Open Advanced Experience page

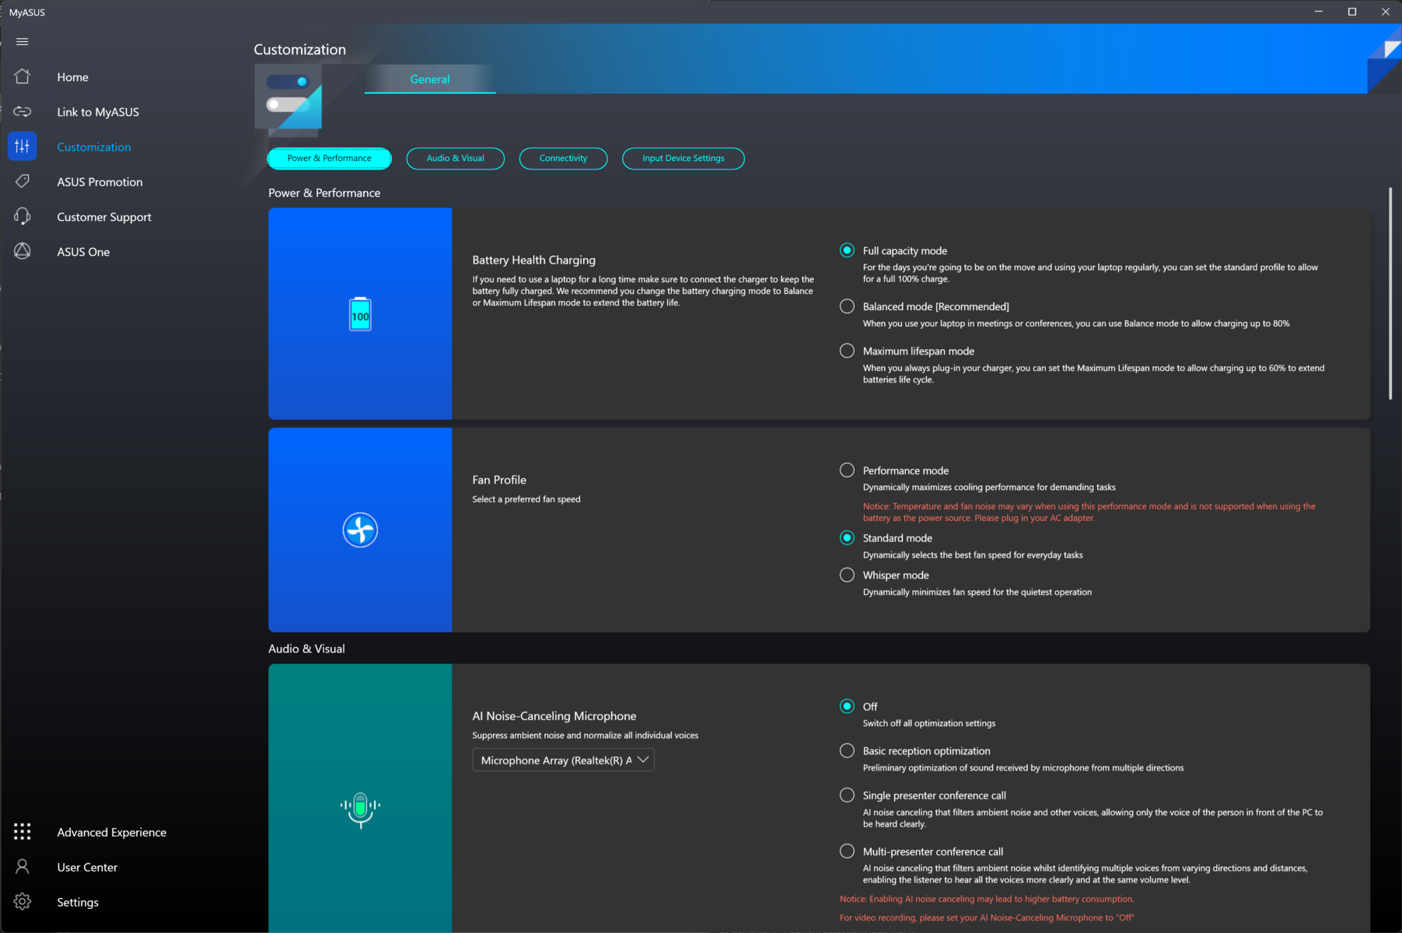click(x=111, y=832)
